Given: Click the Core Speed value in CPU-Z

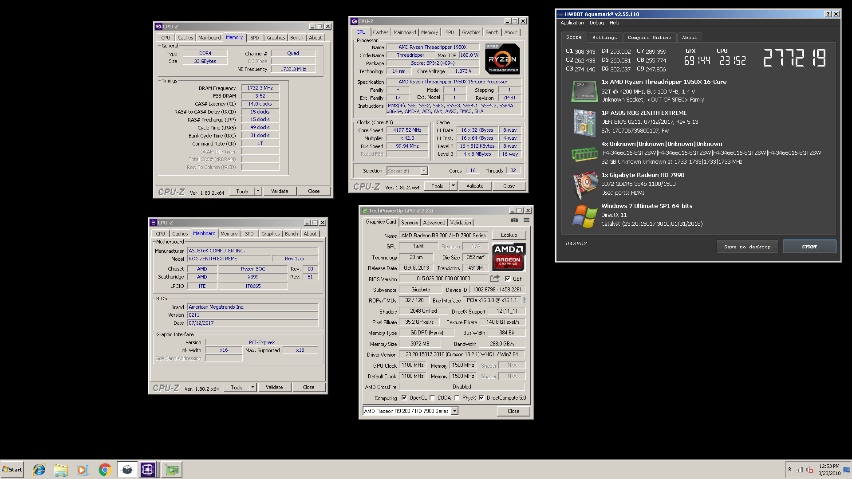Looking at the screenshot, I should 407,130.
